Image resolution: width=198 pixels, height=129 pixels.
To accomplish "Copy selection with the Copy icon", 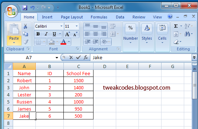I will coord(26,34).
